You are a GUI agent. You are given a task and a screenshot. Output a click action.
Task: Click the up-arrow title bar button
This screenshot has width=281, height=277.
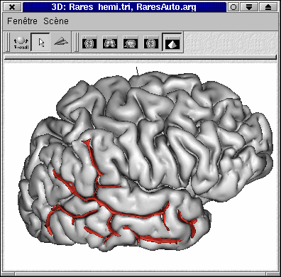(x=268, y=7)
